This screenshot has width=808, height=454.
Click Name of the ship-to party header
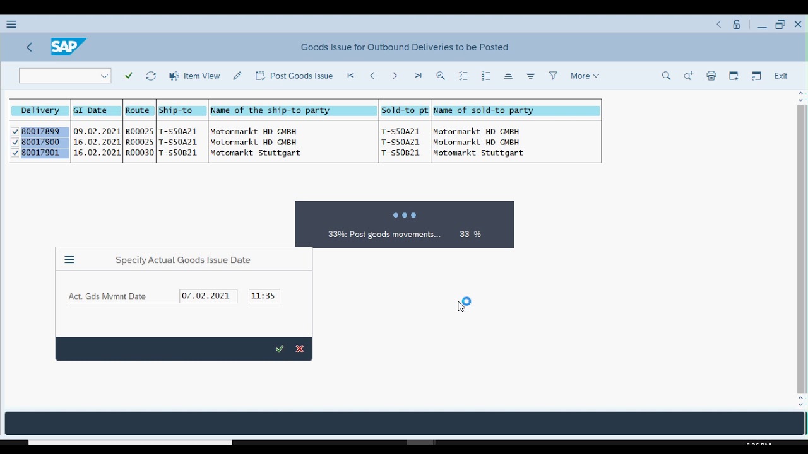(x=294, y=110)
